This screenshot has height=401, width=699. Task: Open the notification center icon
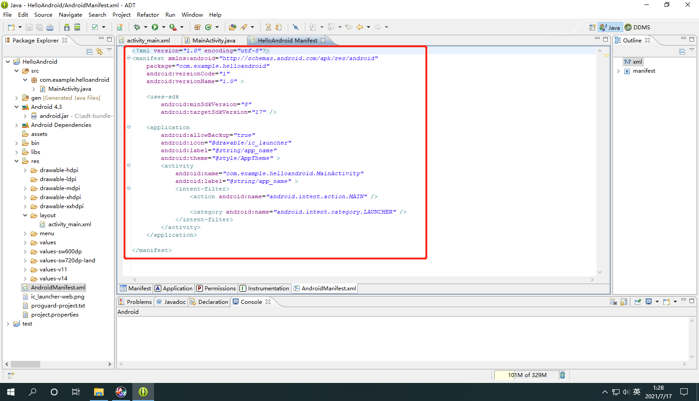click(684, 392)
